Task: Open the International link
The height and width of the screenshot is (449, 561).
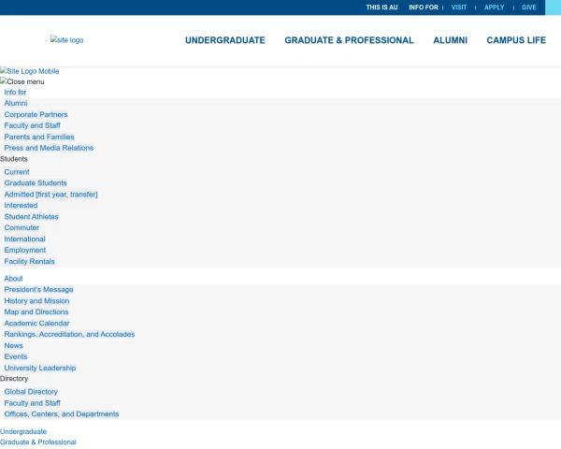Action: click(x=24, y=239)
